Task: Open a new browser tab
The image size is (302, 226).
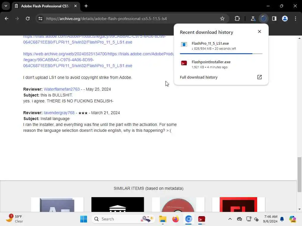Action: tap(86, 6)
